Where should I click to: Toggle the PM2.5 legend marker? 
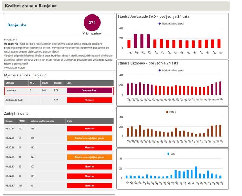coord(167,112)
